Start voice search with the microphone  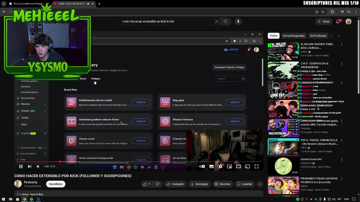tap(238, 21)
